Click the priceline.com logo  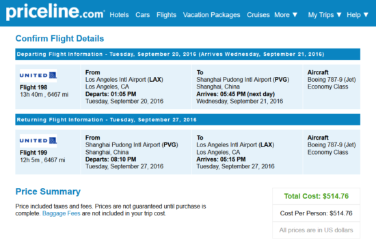pyautogui.click(x=55, y=12)
